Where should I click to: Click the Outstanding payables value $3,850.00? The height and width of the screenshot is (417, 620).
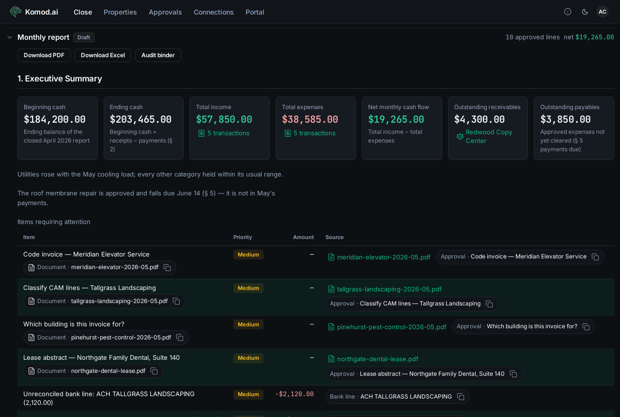pos(566,119)
